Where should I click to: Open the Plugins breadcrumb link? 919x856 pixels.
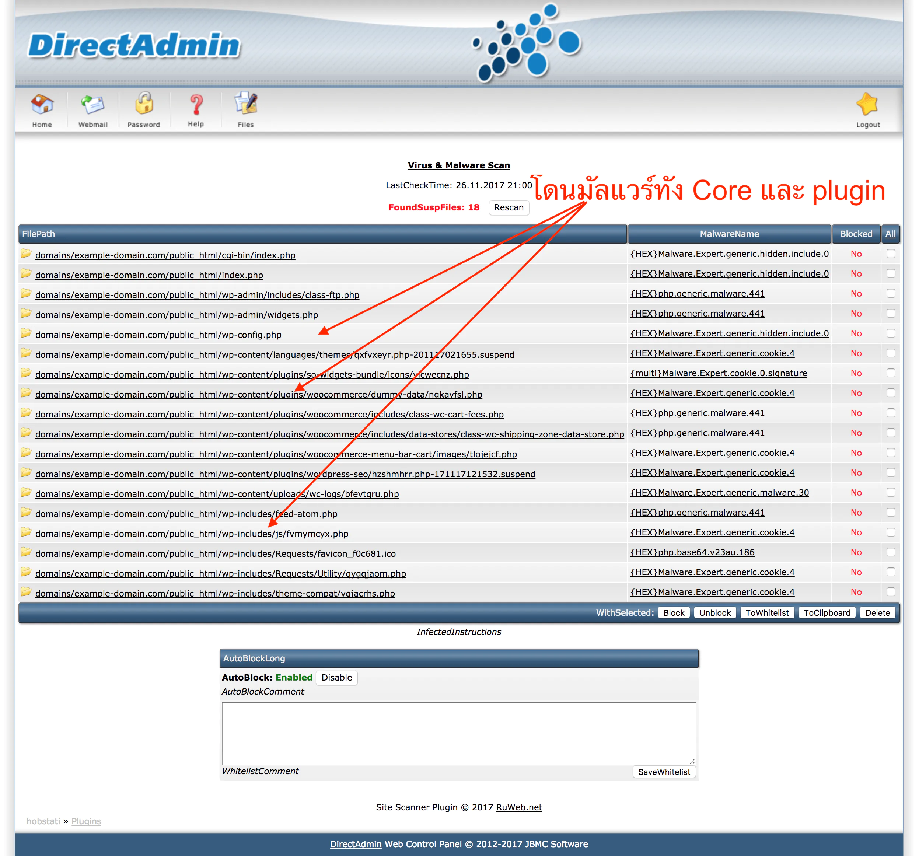click(x=86, y=821)
